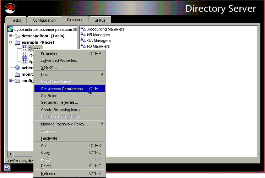Expand the config tree node

[x=10, y=81]
